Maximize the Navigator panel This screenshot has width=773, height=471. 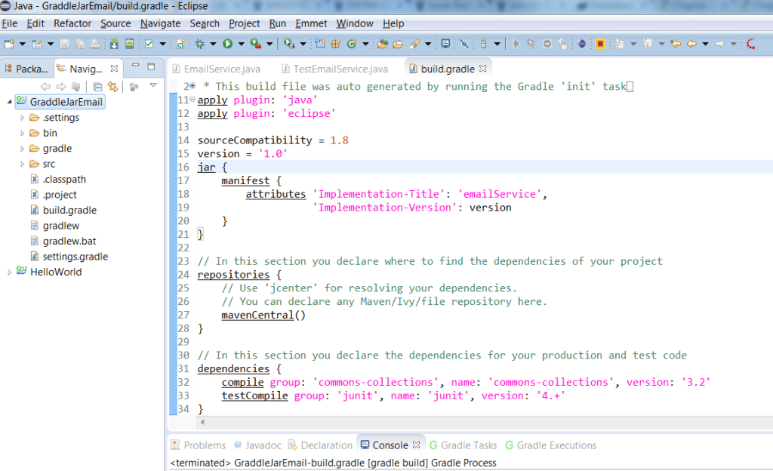click(x=151, y=66)
